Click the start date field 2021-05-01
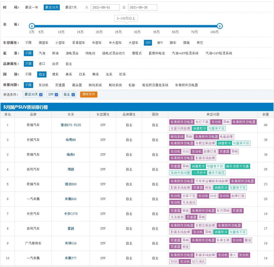This screenshot has width=274, height=267. point(105,7)
